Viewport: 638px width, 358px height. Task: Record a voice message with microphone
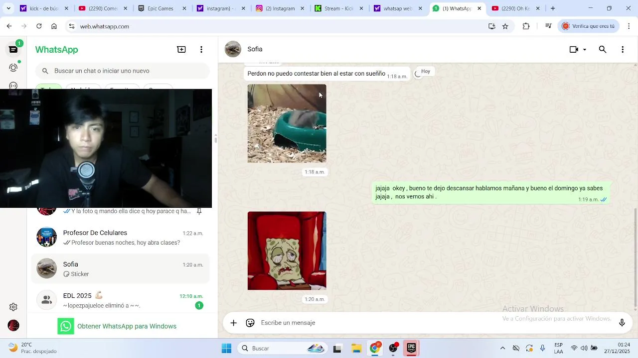click(622, 323)
